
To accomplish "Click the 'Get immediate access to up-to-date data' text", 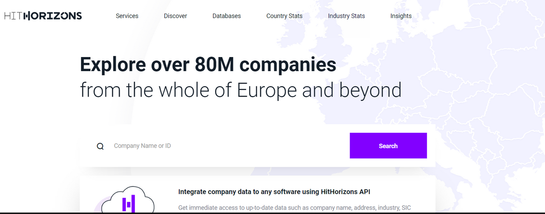I will [295, 208].
